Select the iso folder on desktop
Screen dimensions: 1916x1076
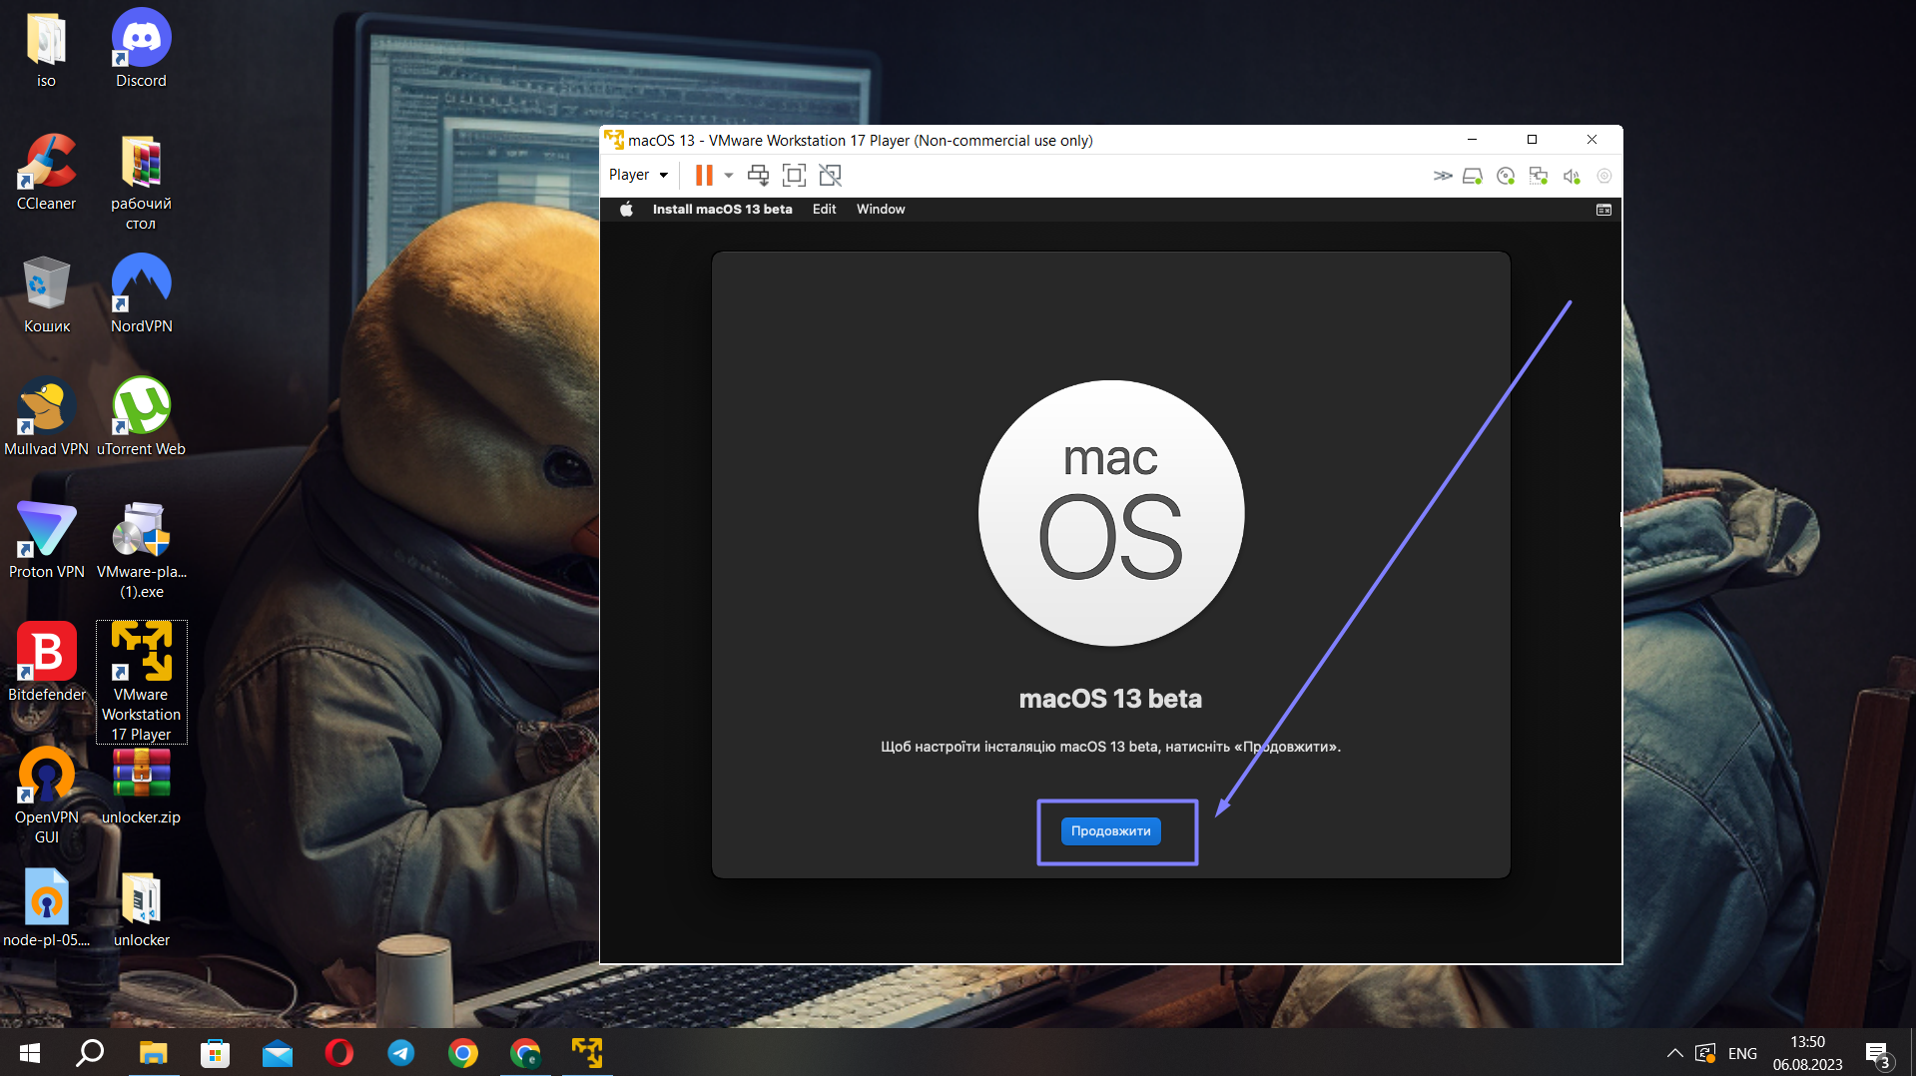(46, 50)
